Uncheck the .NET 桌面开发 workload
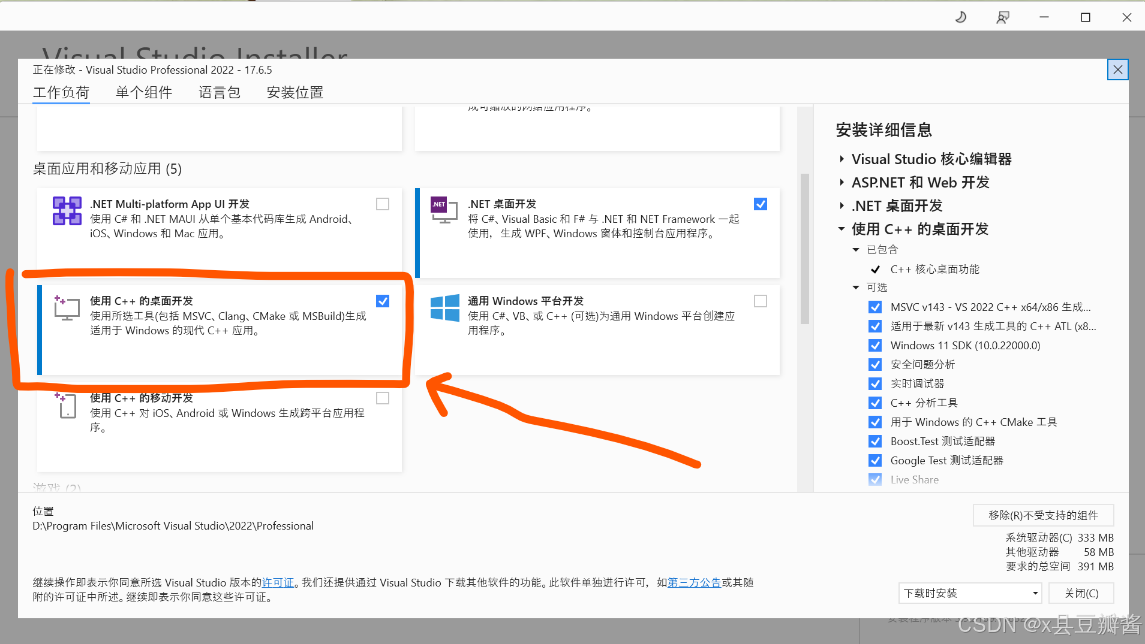The height and width of the screenshot is (644, 1145). [x=761, y=204]
